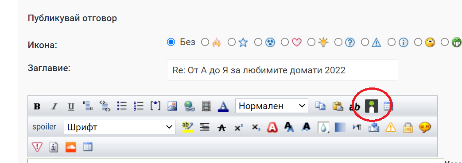
Task: Click the 'Заглавие' subject input field
Action: [282, 70]
